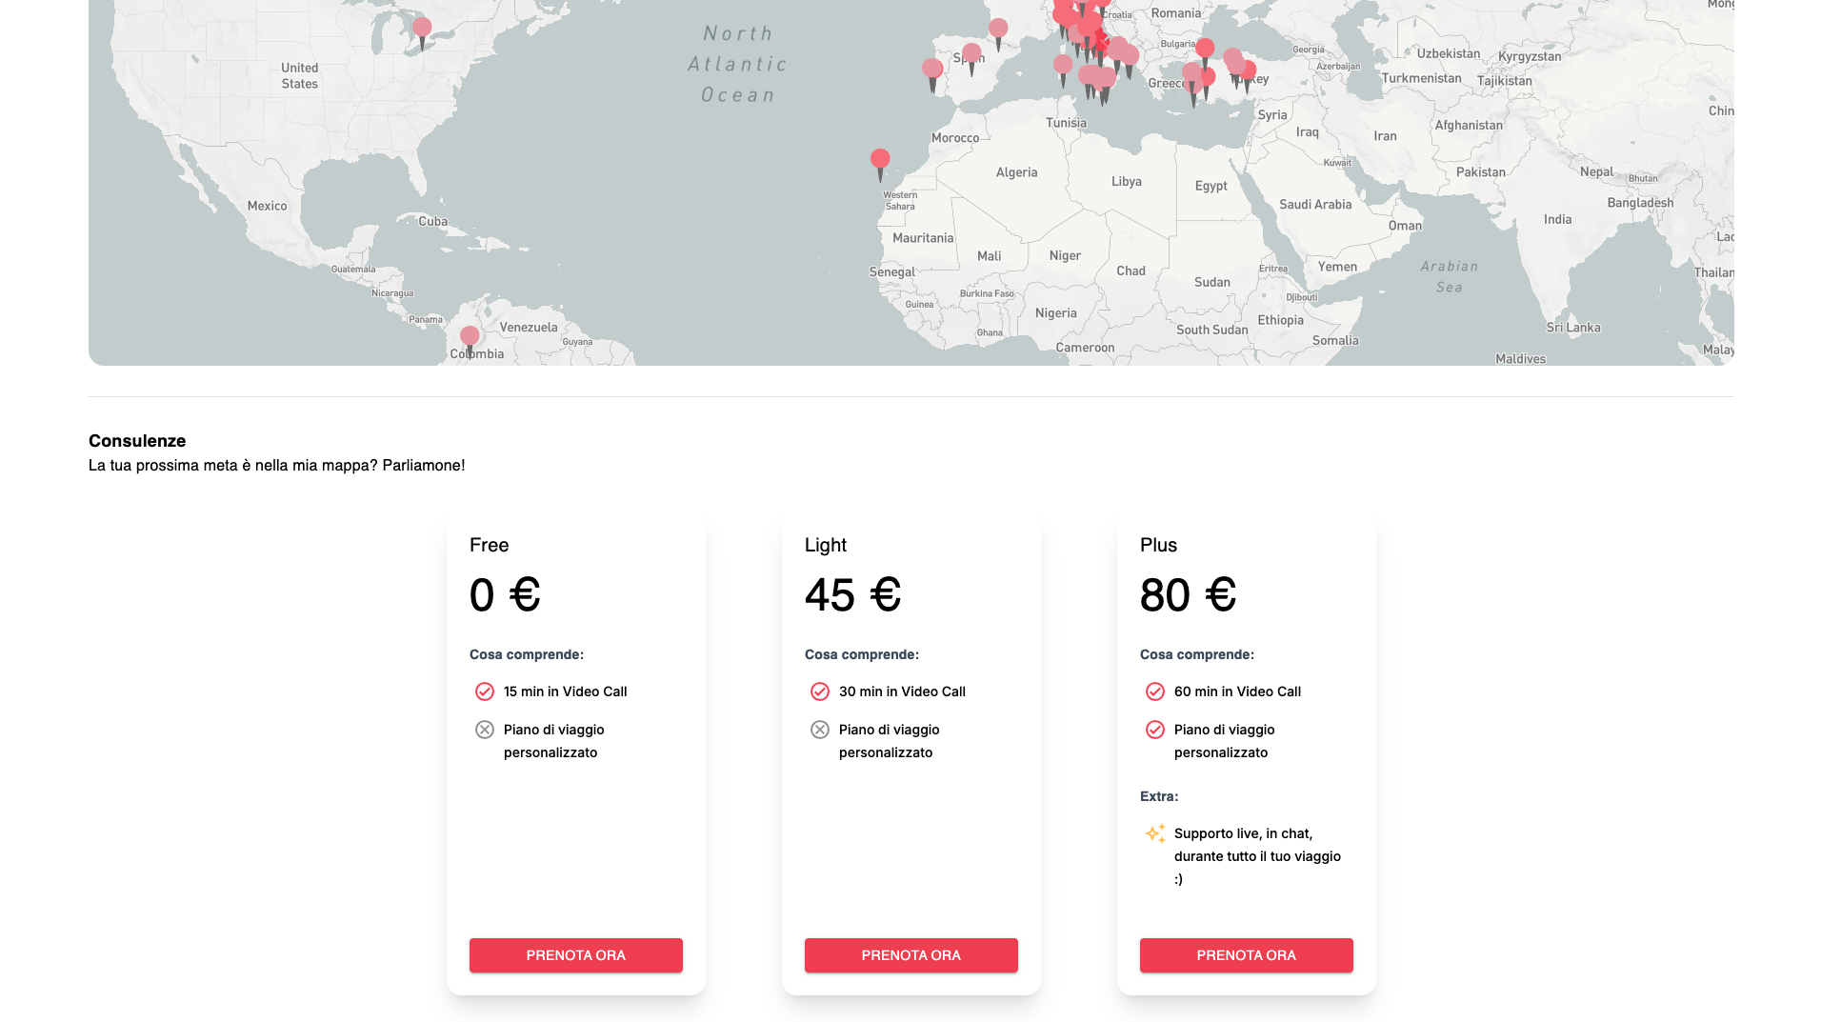1821x1022 pixels.
Task: Open the map pin in North America
Action: click(x=422, y=30)
